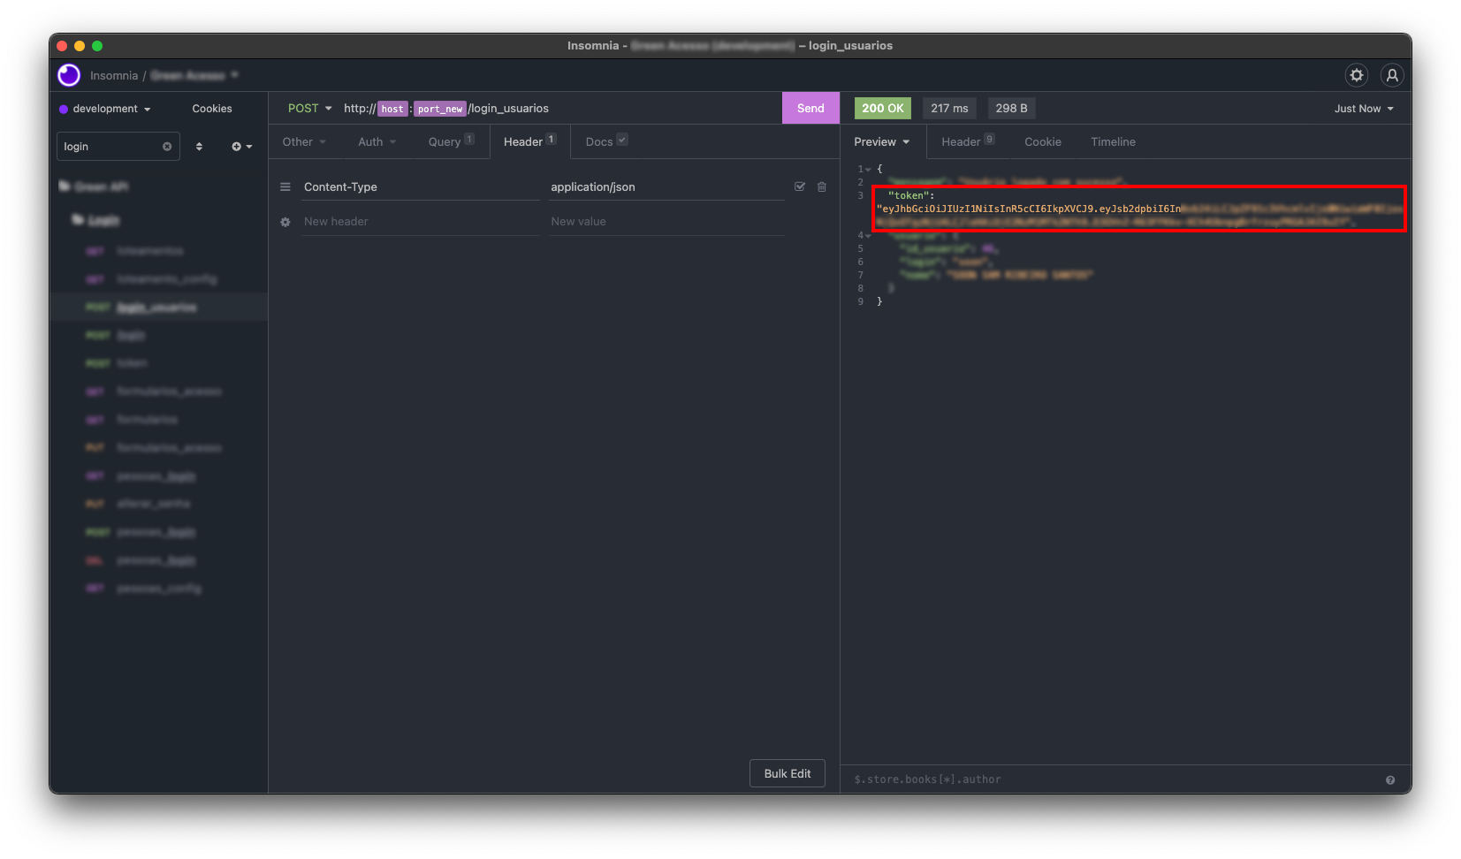
Task: Open settings via the gear icon
Action: [x=1356, y=75]
